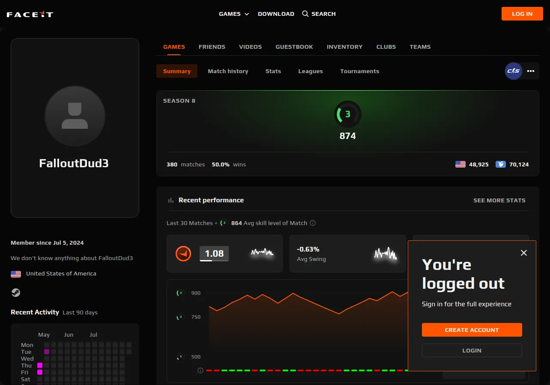Viewport: 550px width, 385px height.
Task: Click the United States of America flag
Action: [x=16, y=274]
